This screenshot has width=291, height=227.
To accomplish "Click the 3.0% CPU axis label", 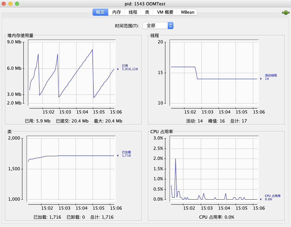I will point(158,138).
